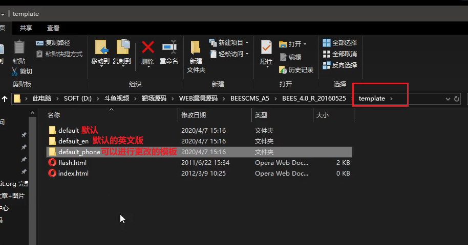
Task: Open the Move to dropdown arrow
Action: (x=101, y=66)
